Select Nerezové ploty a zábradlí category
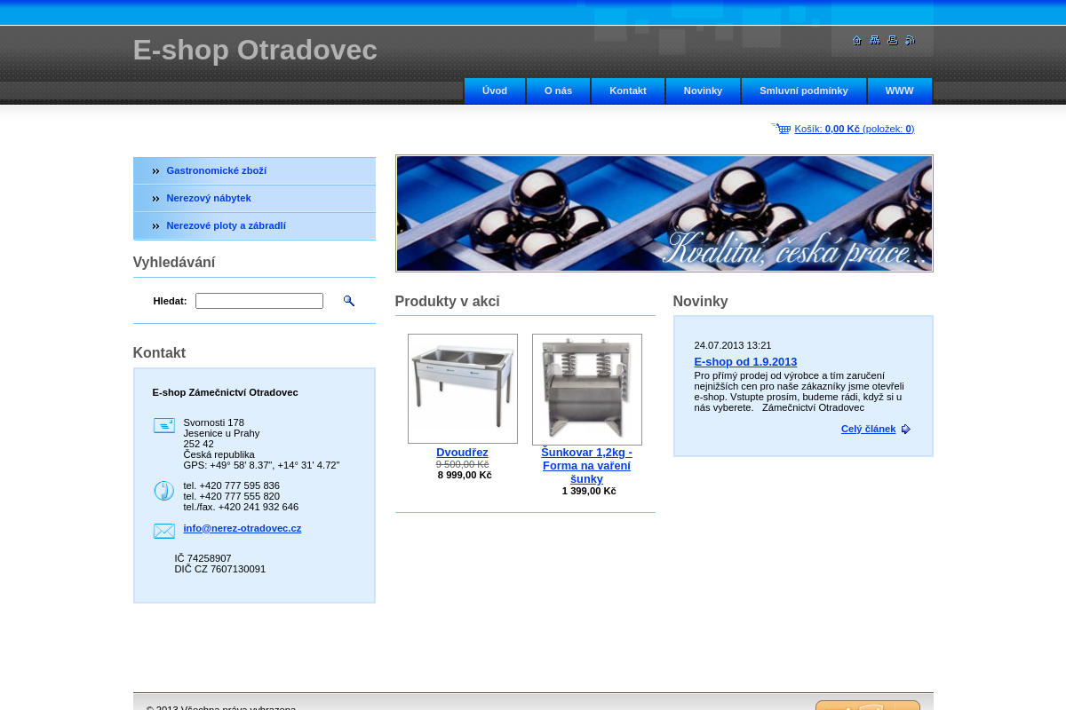This screenshot has width=1066, height=710. [226, 225]
